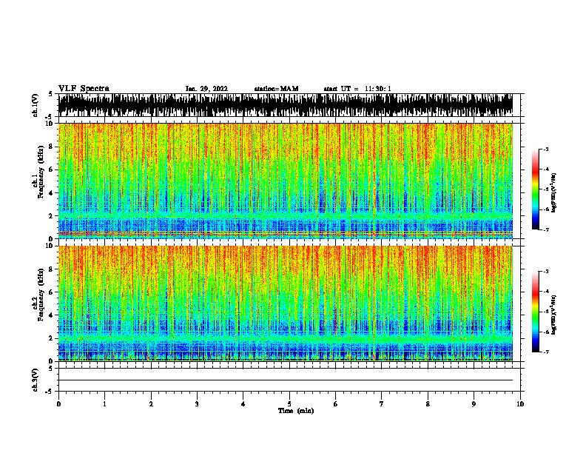Image resolution: width=586 pixels, height=453 pixels.
Task: Click the "VLF Spectra" title text
Action: 84,89
